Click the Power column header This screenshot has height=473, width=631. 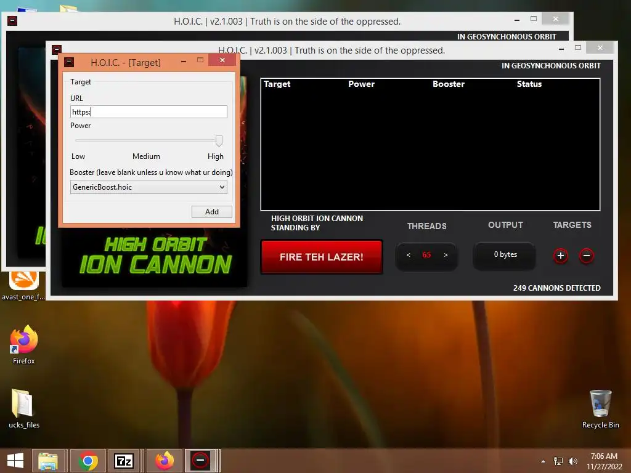pos(361,84)
